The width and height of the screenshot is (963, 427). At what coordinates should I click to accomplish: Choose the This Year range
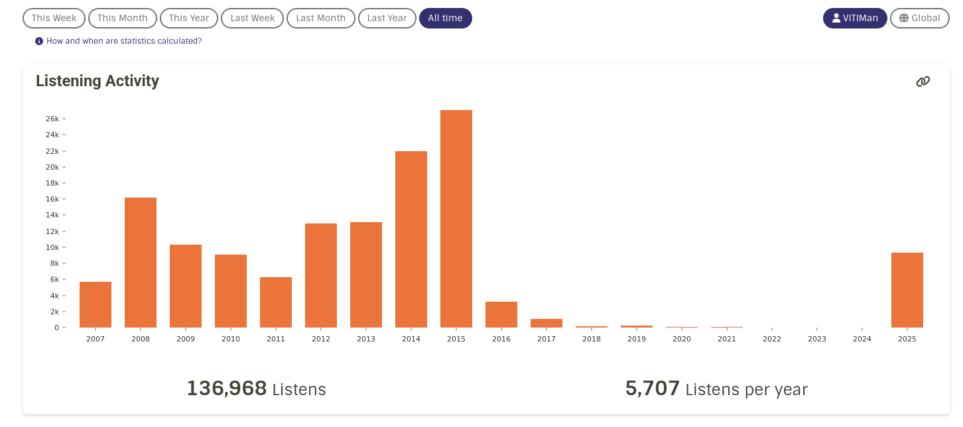click(x=189, y=19)
